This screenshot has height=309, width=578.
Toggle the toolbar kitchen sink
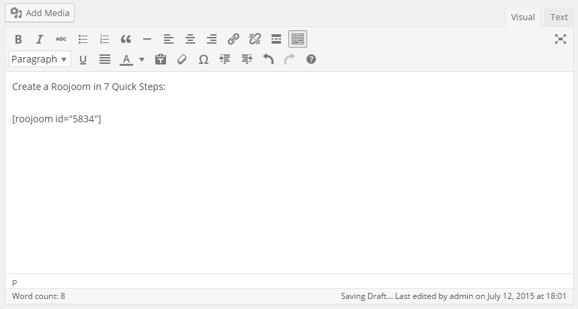tap(298, 39)
